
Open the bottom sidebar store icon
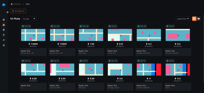click(x=4, y=45)
